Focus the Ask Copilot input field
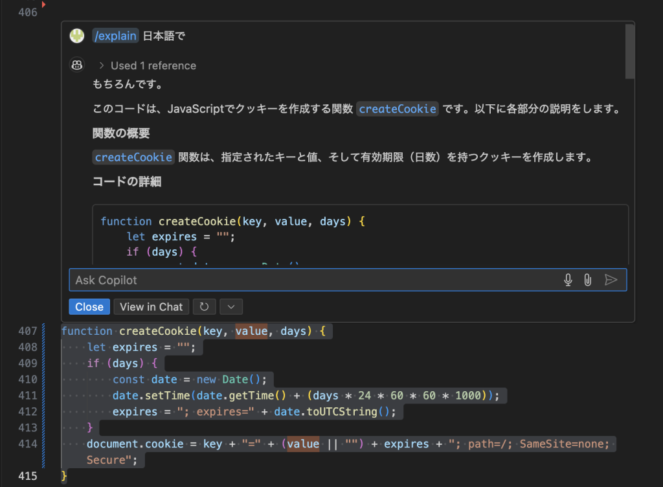 [311, 280]
